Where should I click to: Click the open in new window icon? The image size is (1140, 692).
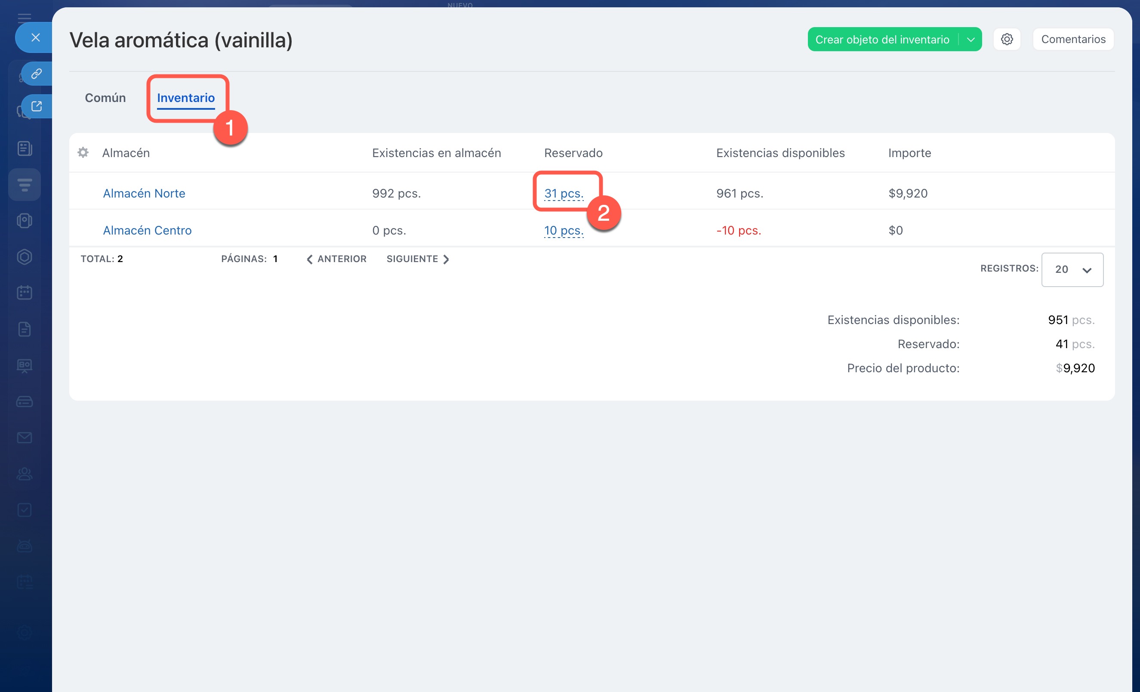(x=37, y=106)
